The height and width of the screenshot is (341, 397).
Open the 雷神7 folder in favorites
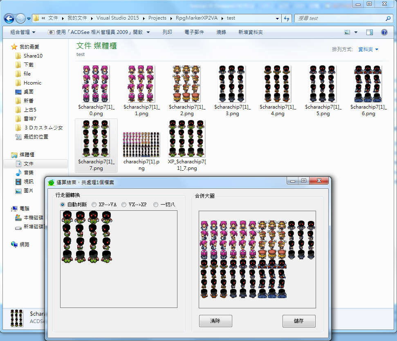pyautogui.click(x=26, y=119)
